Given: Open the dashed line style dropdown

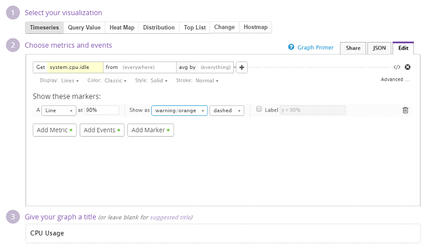Looking at the screenshot, I should [x=227, y=110].
